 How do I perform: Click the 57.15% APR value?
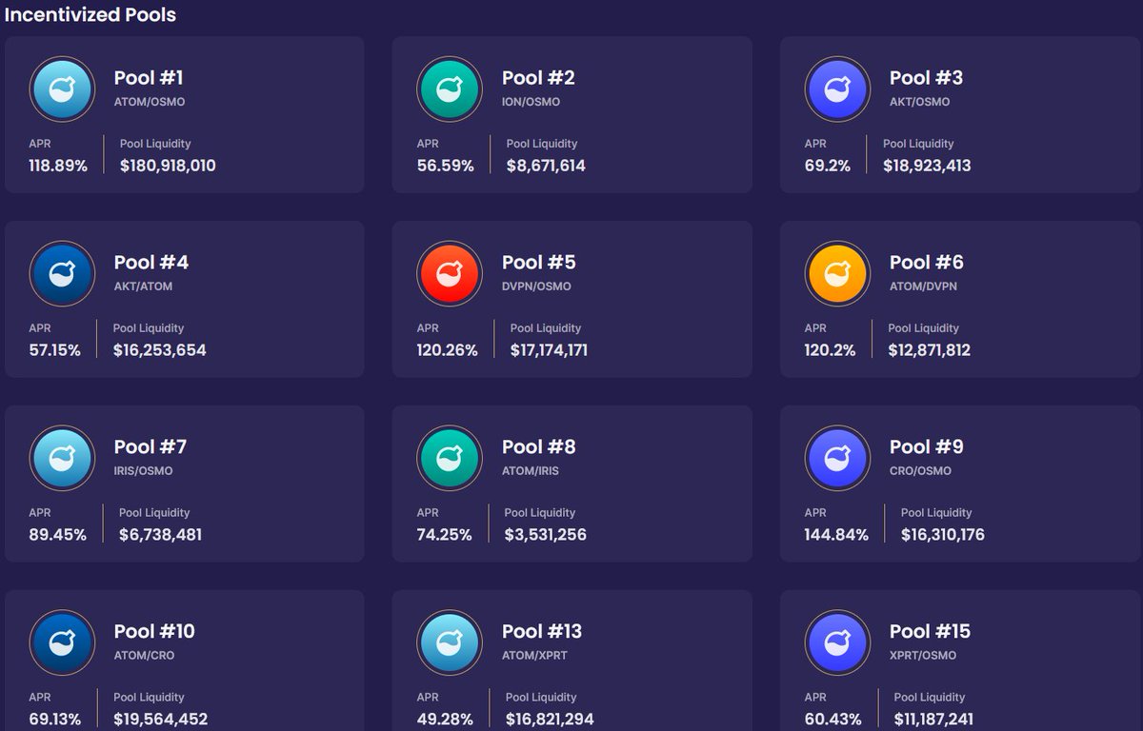click(x=54, y=350)
